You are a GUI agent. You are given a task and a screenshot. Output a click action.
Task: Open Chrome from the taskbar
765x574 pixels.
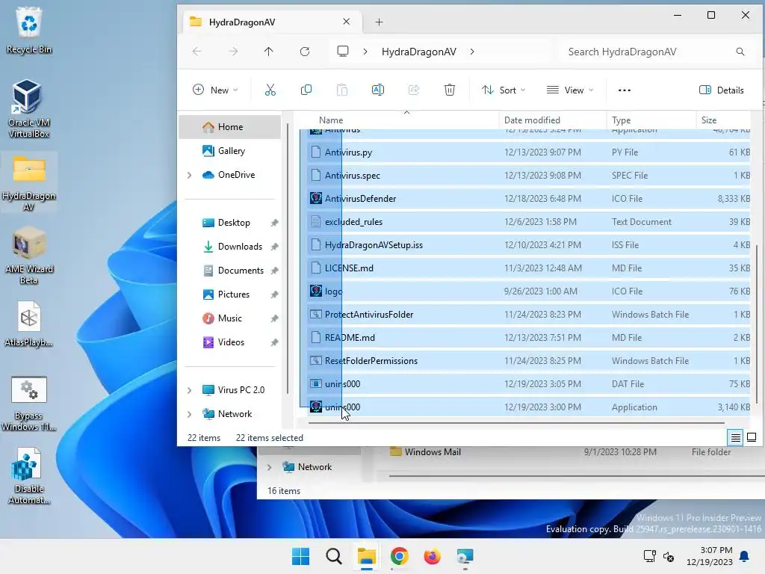[x=399, y=556]
